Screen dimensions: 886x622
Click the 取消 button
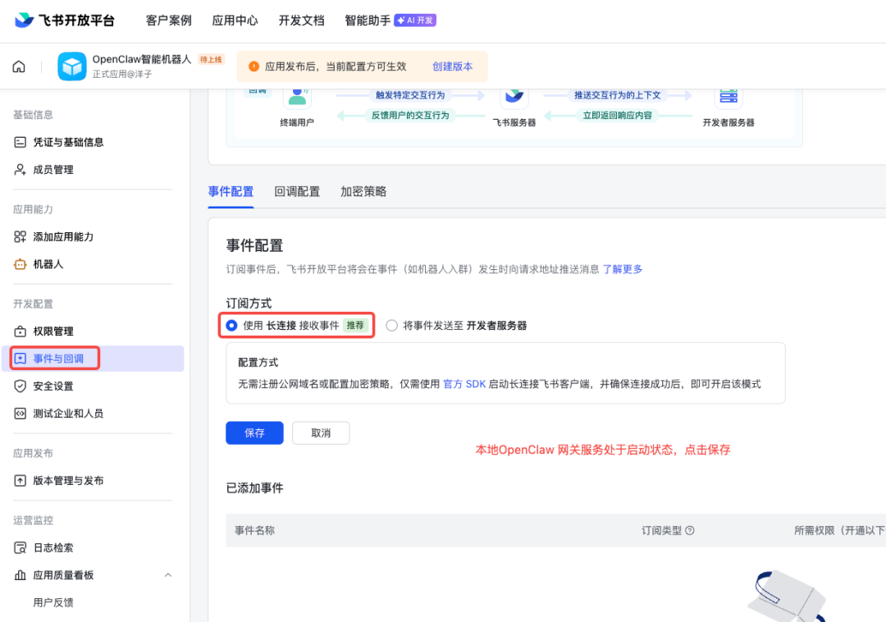tap(321, 433)
